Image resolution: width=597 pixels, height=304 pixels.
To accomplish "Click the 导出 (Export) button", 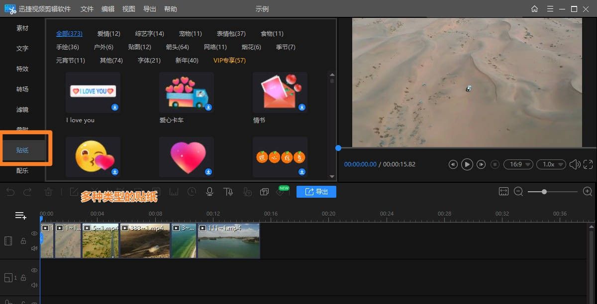I will [x=316, y=192].
